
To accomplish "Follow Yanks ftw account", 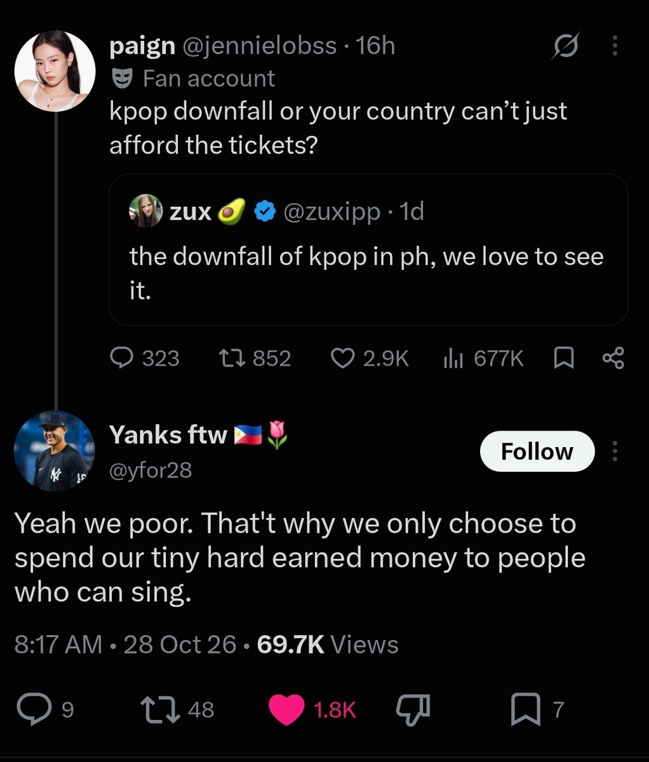I will tap(537, 451).
